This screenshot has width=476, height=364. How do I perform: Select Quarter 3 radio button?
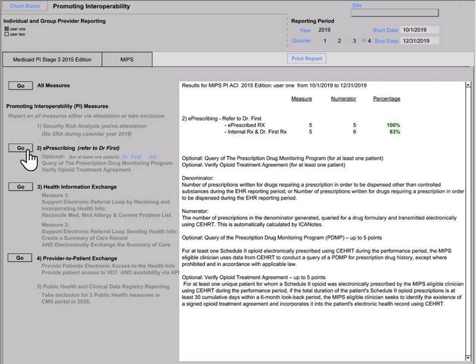(349, 41)
